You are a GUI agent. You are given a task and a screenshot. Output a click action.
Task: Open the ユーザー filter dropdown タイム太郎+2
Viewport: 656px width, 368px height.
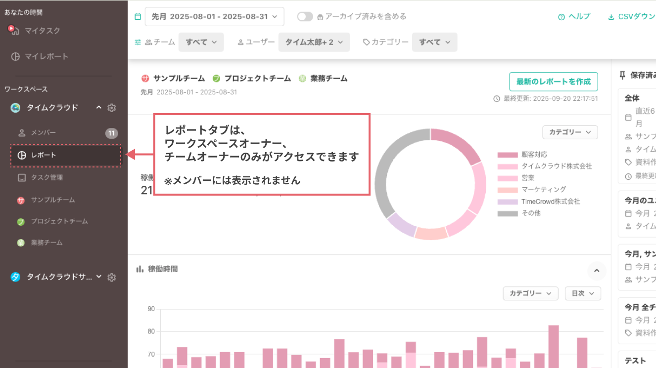tap(314, 42)
